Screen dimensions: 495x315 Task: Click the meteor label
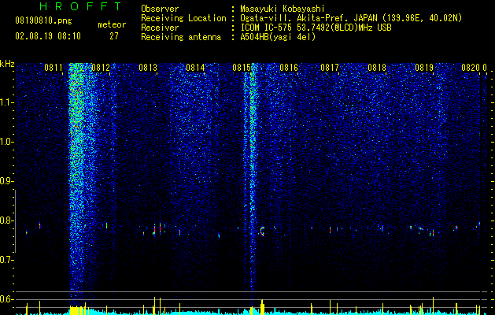pyautogui.click(x=112, y=24)
